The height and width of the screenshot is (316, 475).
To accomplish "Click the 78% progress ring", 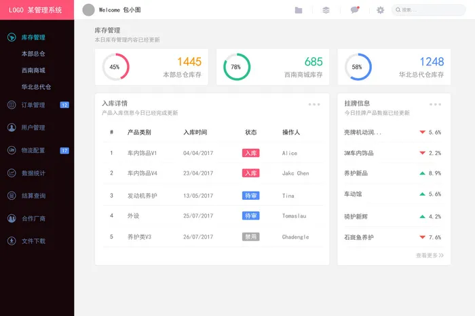I will pos(237,67).
